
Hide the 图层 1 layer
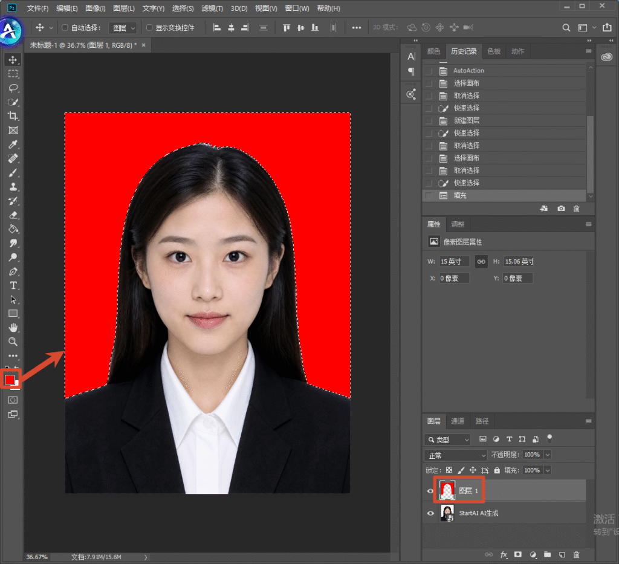430,491
